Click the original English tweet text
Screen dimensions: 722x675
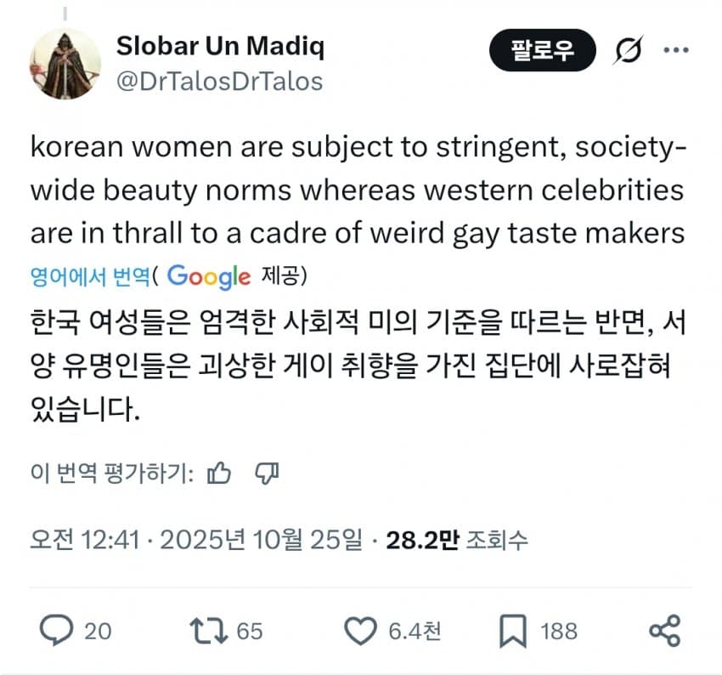click(x=357, y=190)
